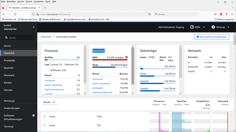This screenshot has width=236, height=132.
Task: Open the burki@roonserver host switcher
Action: (x=19, y=27)
